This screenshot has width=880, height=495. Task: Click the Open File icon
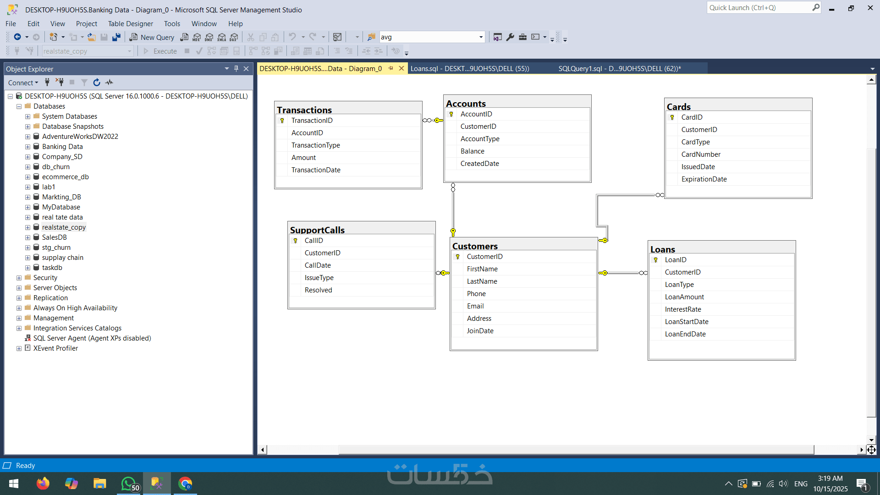click(x=92, y=37)
